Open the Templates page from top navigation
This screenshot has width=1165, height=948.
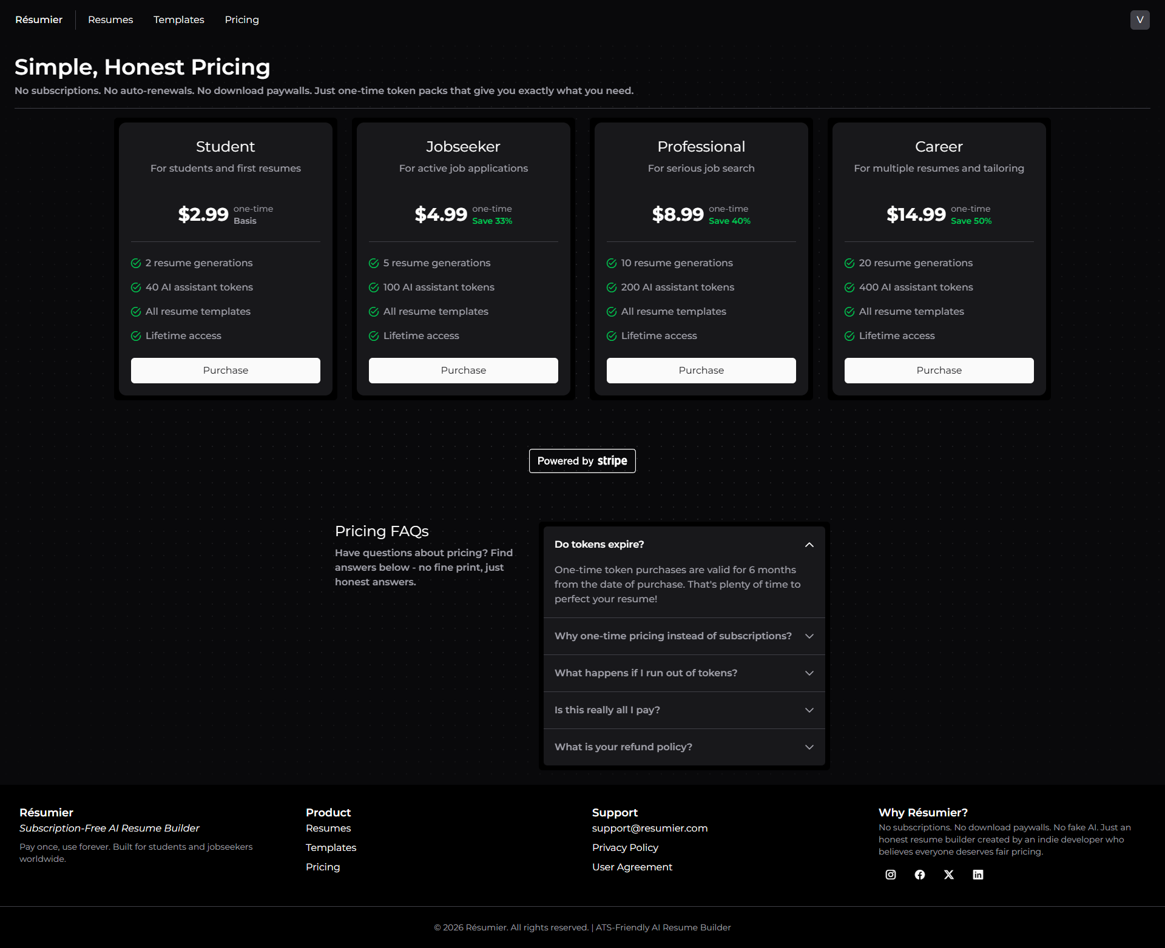[x=178, y=19]
